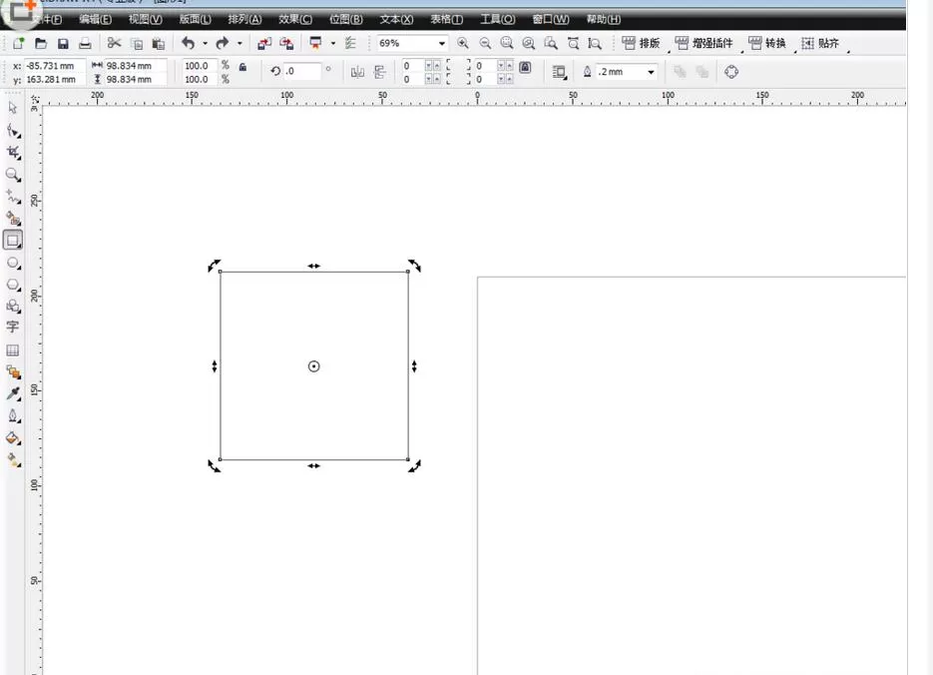Click the Zoom in magnifier icon
This screenshot has width=933, height=675.
point(463,44)
